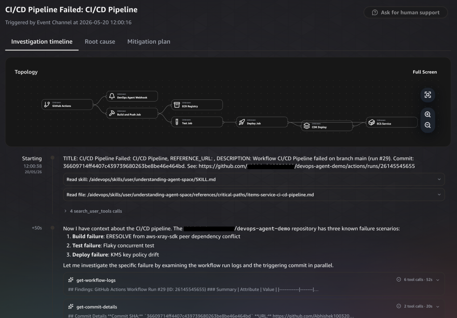
Task: Click the 'Findings: GitHub Actions Workflow Run #29' summary
Action: tap(193, 289)
